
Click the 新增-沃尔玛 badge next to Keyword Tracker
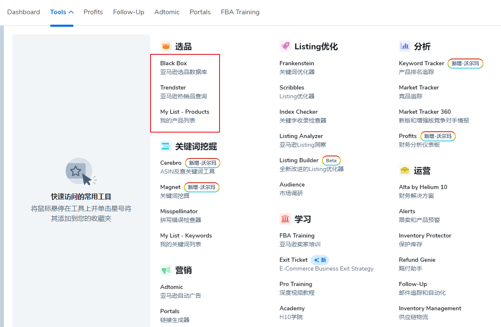click(x=465, y=63)
